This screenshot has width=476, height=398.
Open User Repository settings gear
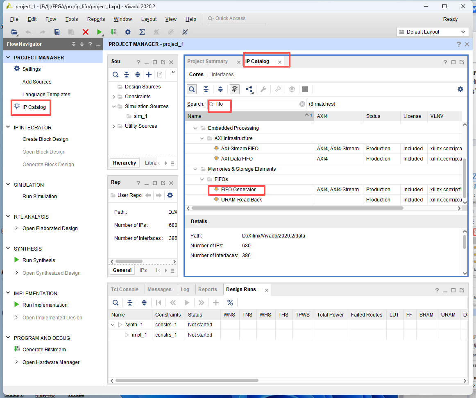coord(170,195)
